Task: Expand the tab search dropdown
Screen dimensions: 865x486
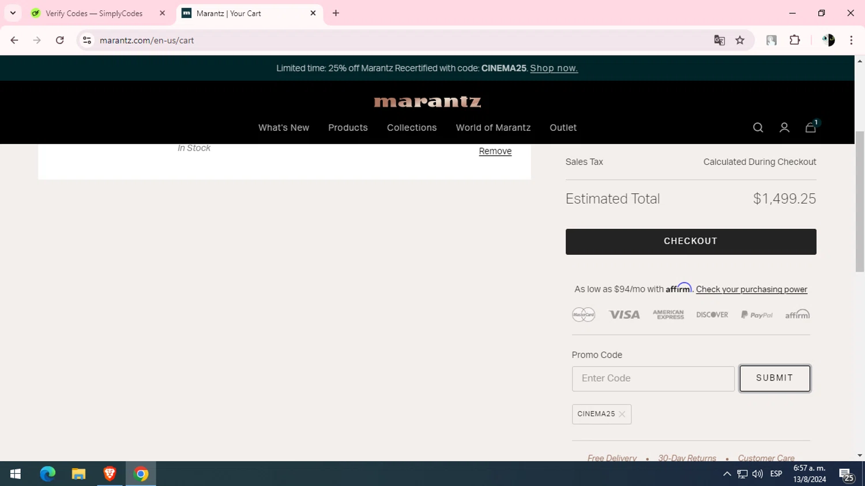Action: [13, 13]
